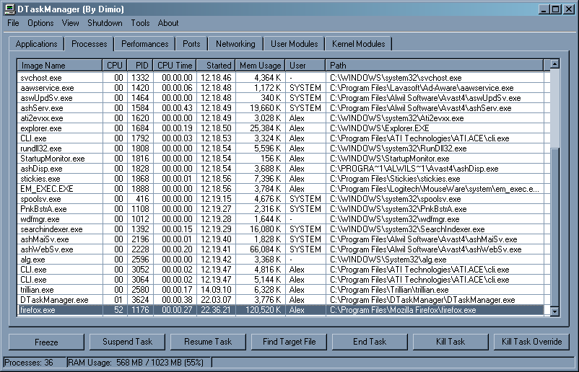This screenshot has width=579, height=372.
Task: Select the PnkBstrA.exe process
Action: 281,209
